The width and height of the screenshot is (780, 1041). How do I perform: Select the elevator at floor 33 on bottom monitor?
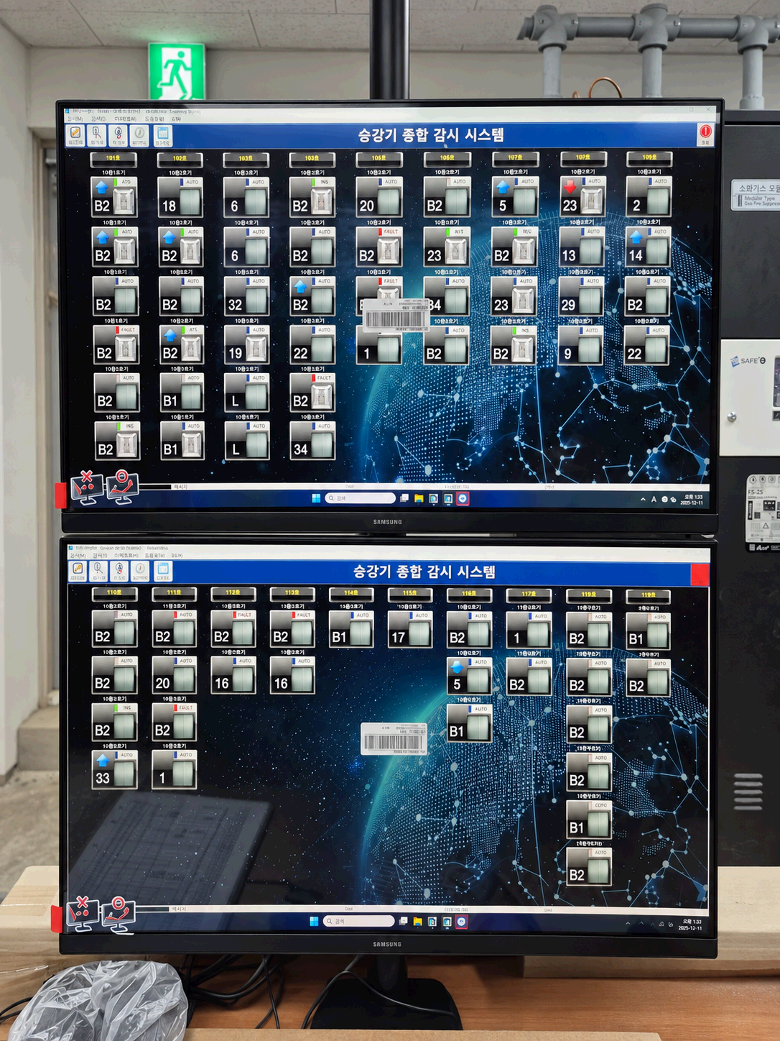coord(115,771)
